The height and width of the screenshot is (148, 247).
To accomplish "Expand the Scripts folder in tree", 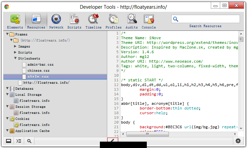I will point(15,52).
